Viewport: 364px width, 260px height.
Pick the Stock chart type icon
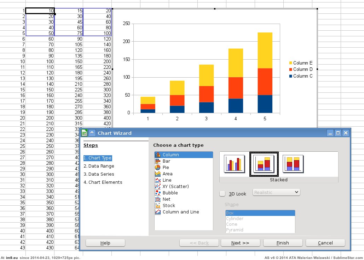[158, 206]
